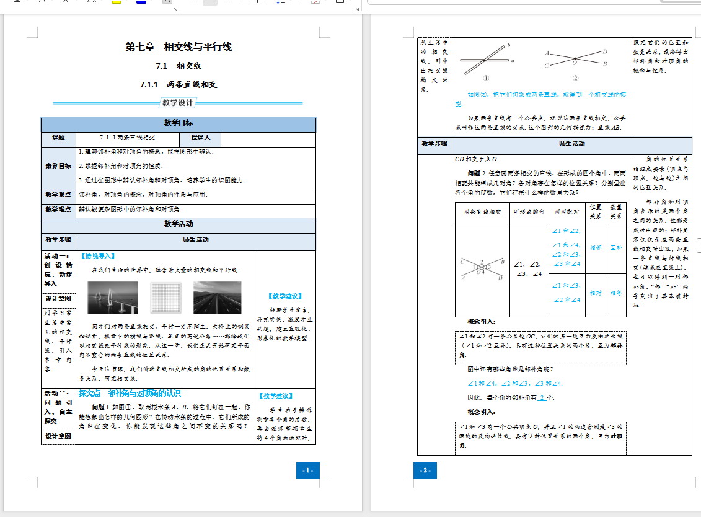701x517 pixels.
Task: Open the Paragraph dialog launcher arrow
Action: (x=357, y=9)
